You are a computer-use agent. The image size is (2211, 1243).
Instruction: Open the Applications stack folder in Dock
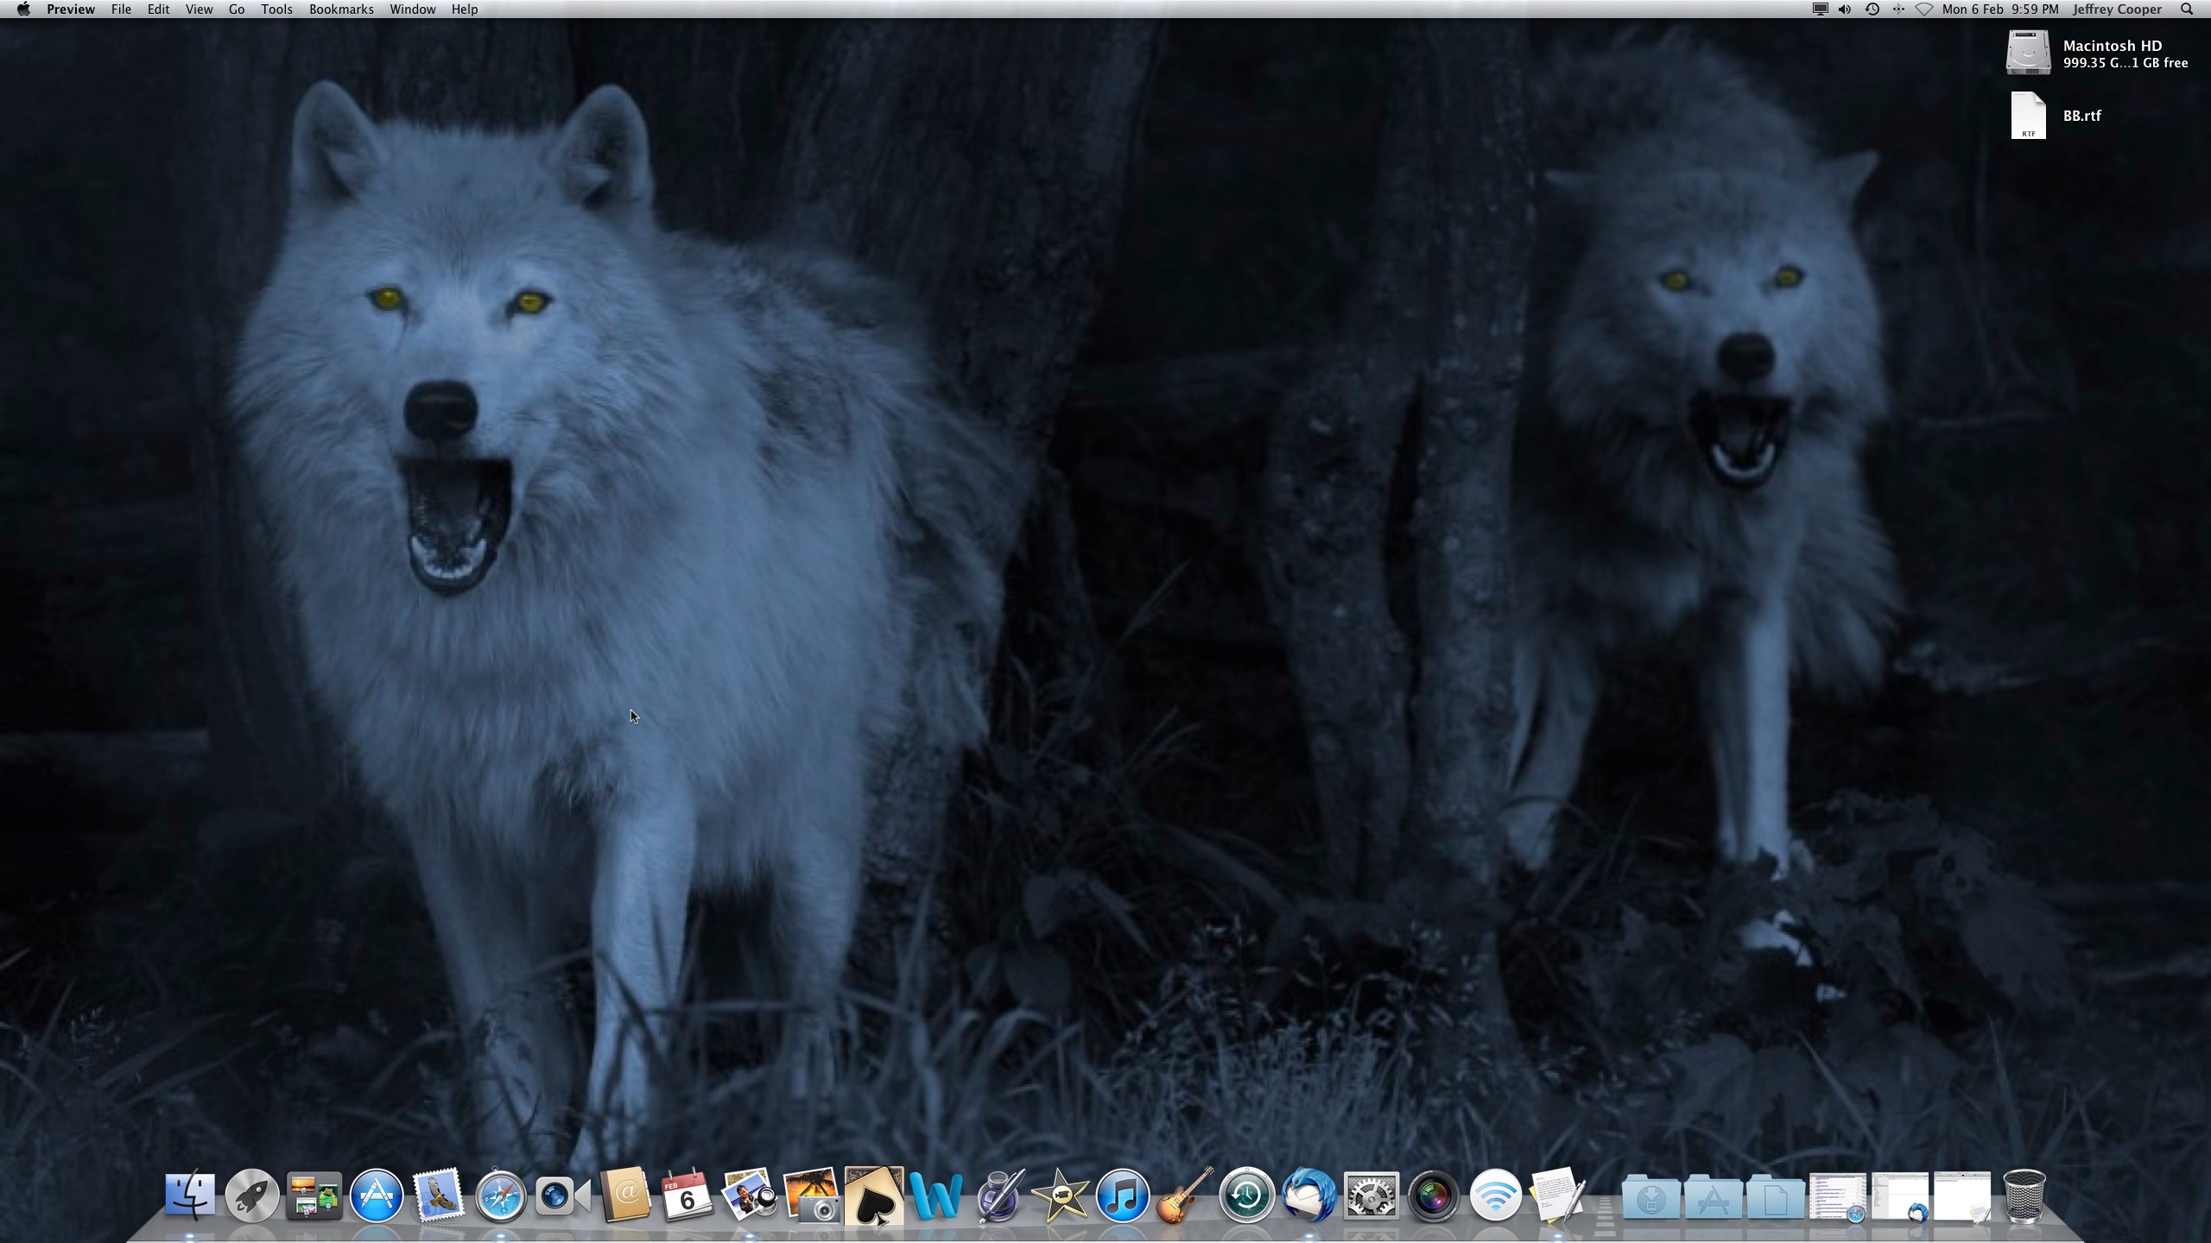(x=1714, y=1197)
